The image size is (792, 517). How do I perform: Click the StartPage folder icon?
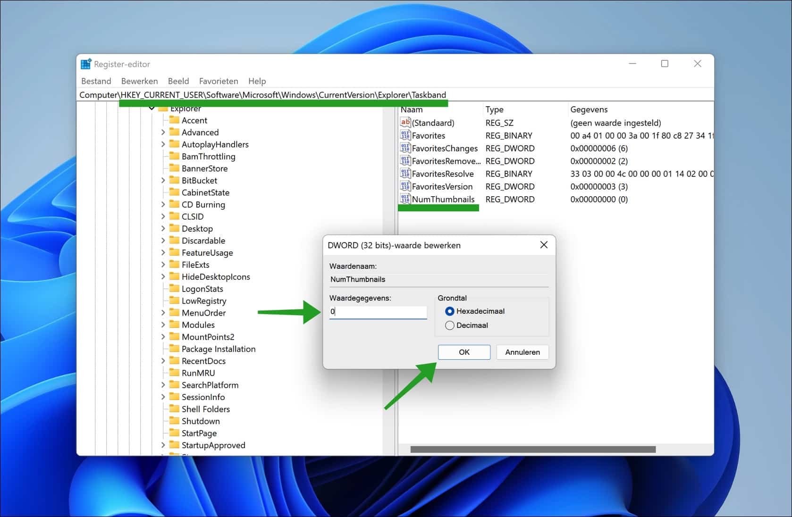(174, 433)
